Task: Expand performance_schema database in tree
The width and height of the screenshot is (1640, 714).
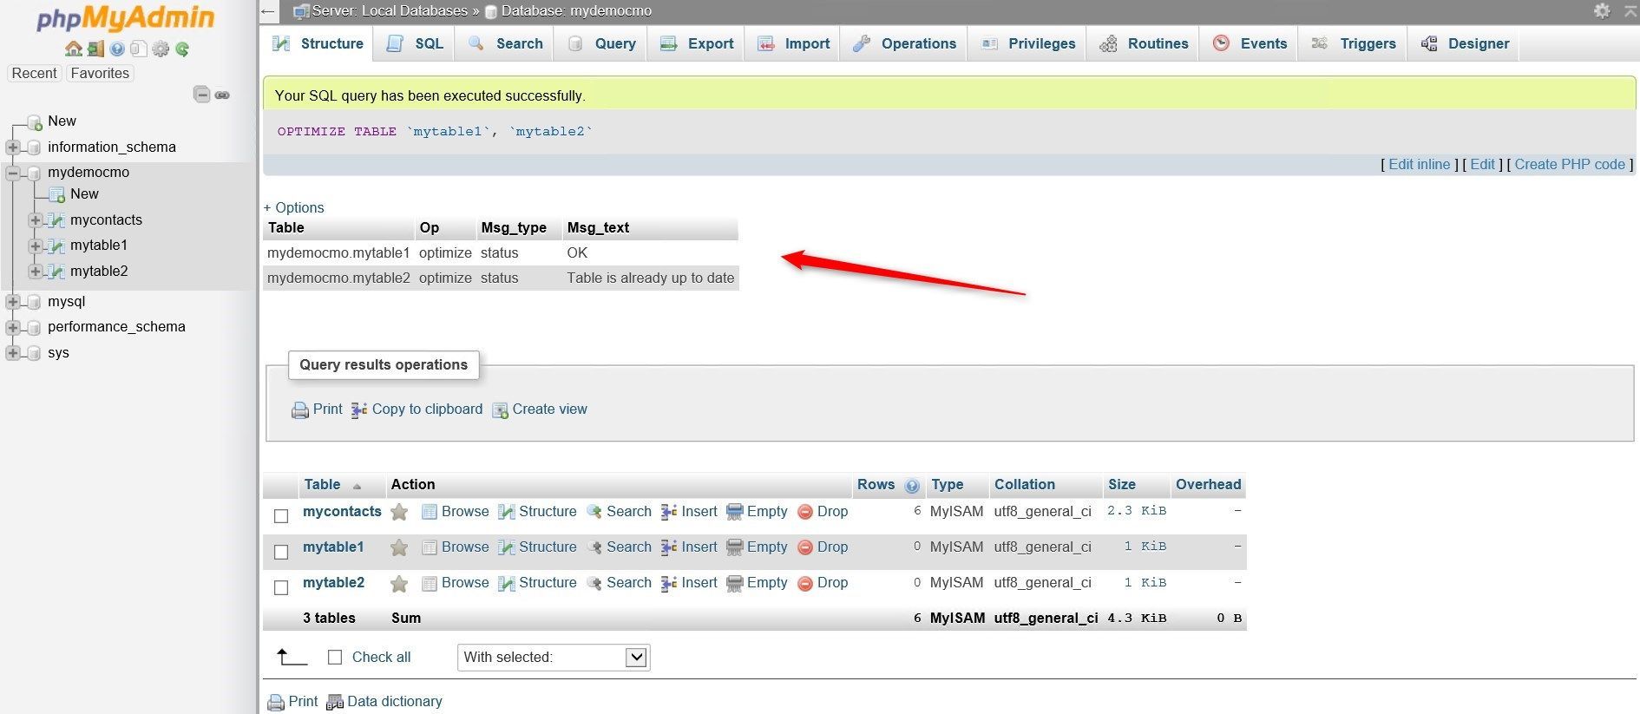Action: [x=13, y=327]
